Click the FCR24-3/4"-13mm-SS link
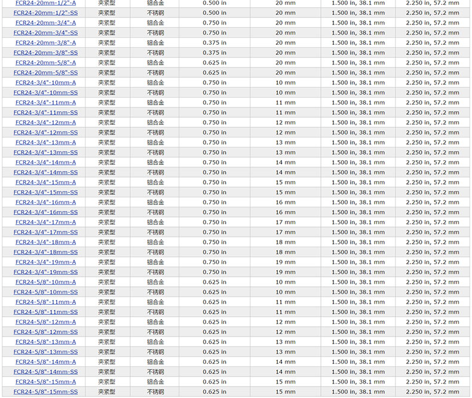472x398 pixels. (45, 152)
